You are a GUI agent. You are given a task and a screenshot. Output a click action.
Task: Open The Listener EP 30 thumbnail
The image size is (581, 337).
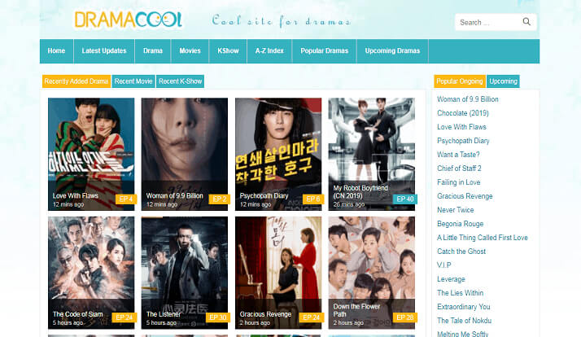pos(185,273)
